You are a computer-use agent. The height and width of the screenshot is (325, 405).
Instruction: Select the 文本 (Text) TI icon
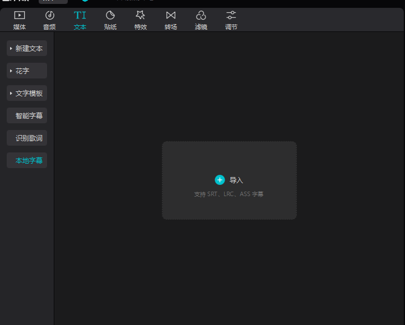coord(80,15)
